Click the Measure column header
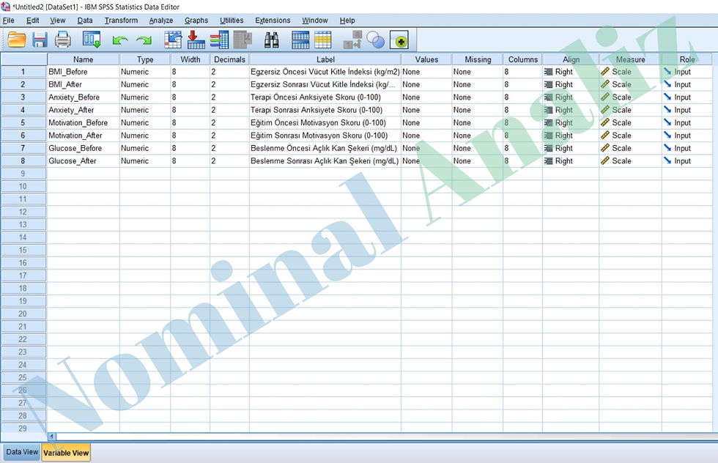The image size is (718, 463). [630, 59]
